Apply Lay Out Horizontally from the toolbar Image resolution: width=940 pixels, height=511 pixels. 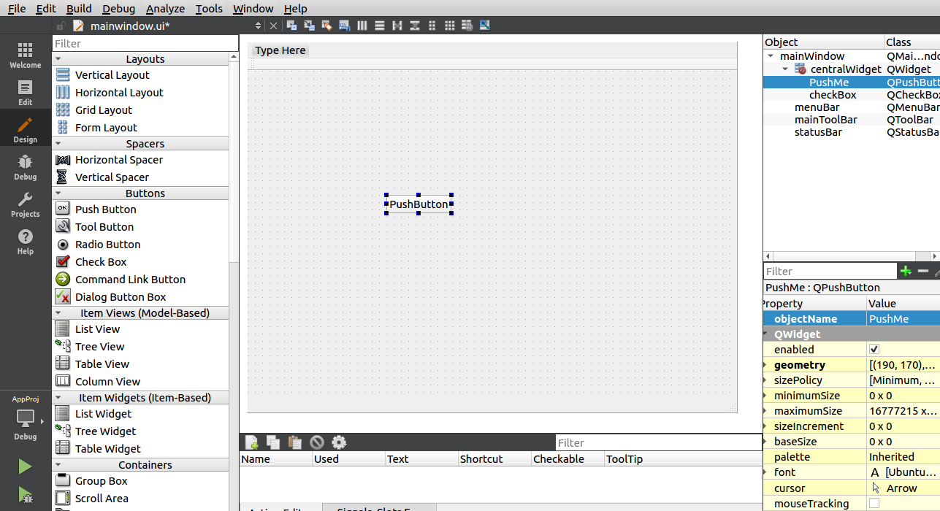click(x=362, y=26)
